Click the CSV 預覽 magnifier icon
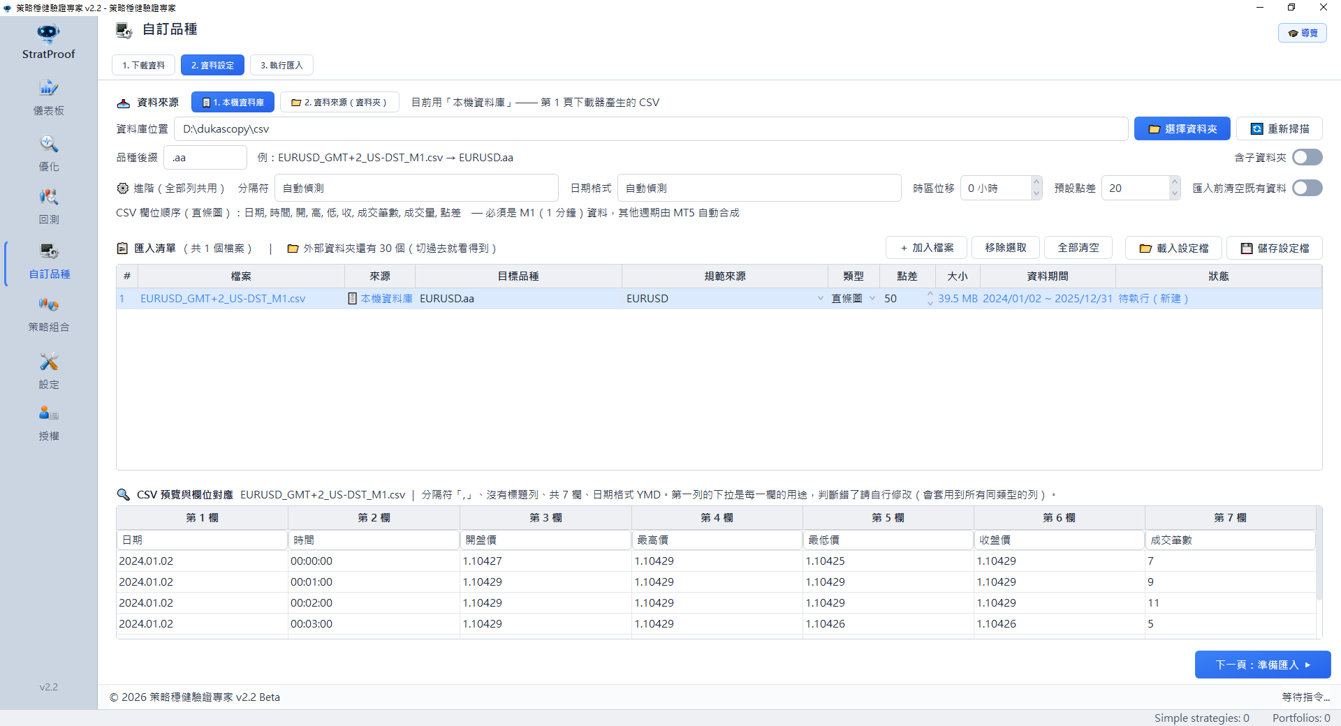This screenshot has width=1341, height=726. (123, 495)
